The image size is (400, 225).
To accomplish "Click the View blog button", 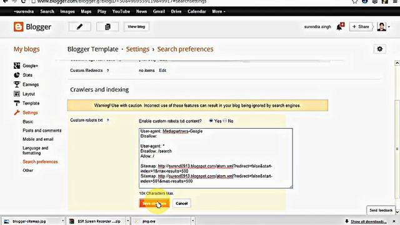I will pos(136,26).
